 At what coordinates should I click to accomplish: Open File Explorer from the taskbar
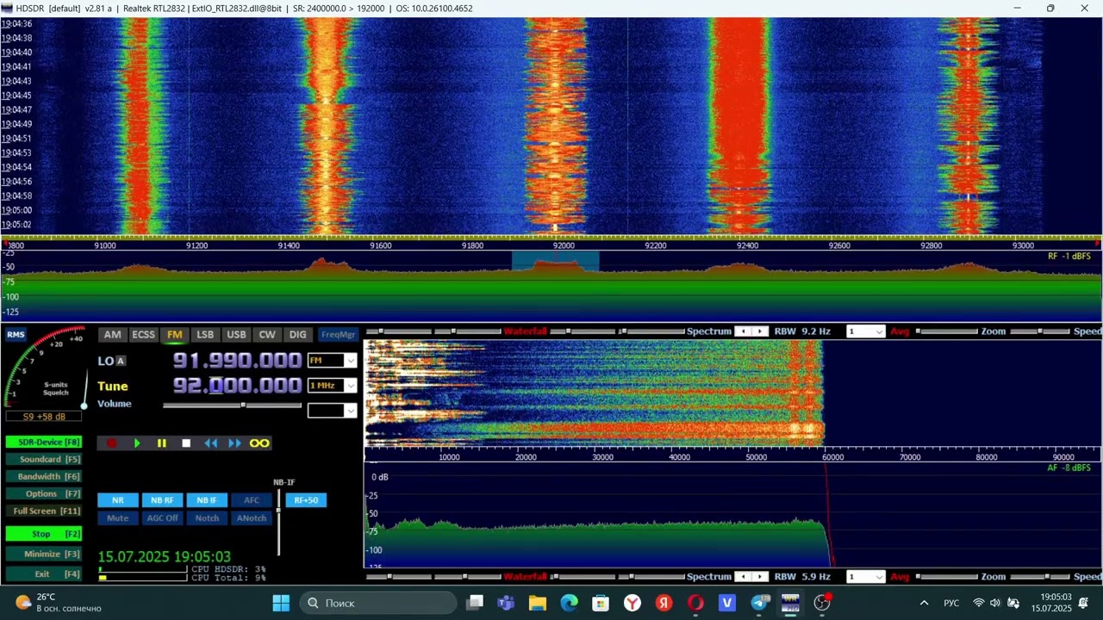click(538, 603)
